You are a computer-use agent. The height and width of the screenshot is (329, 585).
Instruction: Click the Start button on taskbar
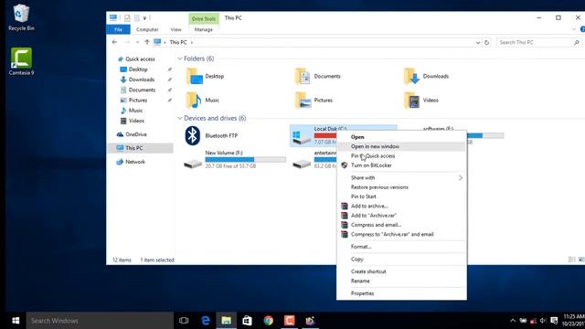coord(16,321)
